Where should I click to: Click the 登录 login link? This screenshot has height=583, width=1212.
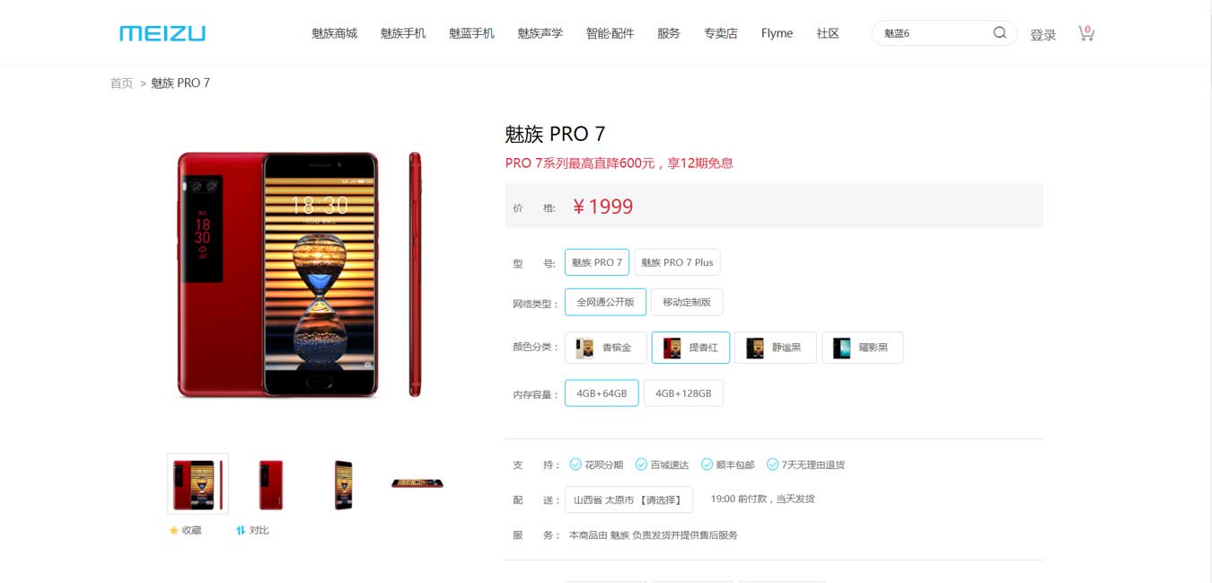coord(1042,35)
